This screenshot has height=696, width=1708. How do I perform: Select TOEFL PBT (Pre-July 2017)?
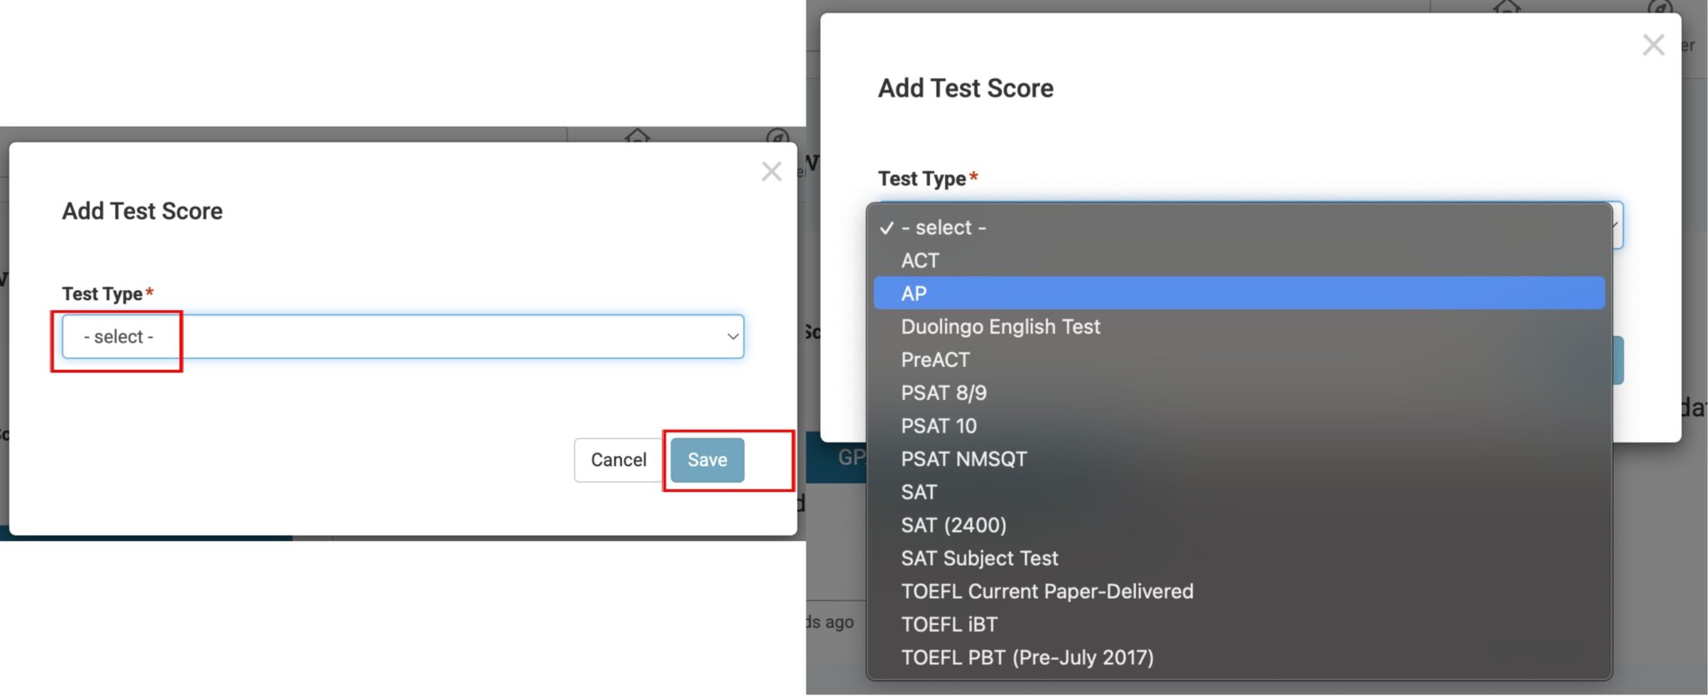(1027, 658)
